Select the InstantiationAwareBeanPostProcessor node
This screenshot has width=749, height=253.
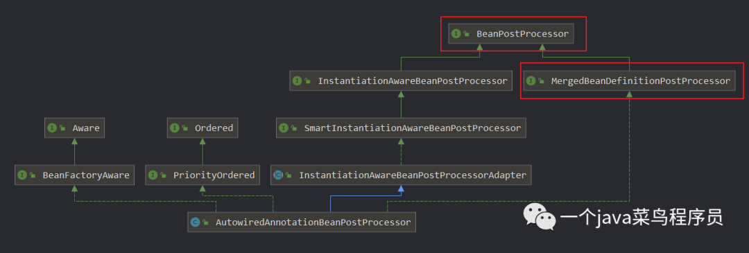pos(401,80)
